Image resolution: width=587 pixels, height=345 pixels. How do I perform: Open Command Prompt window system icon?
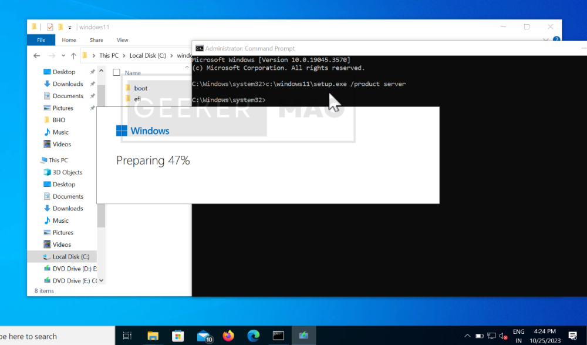(200, 48)
